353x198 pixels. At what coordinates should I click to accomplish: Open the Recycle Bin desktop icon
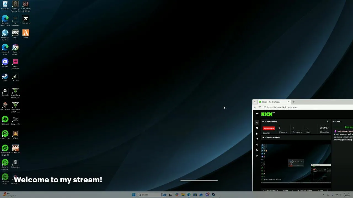click(5, 5)
